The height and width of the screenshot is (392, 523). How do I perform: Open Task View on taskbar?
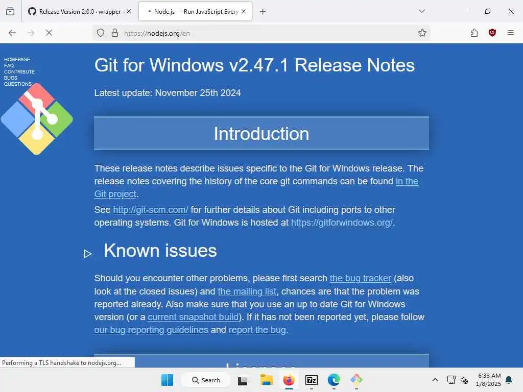(243, 380)
